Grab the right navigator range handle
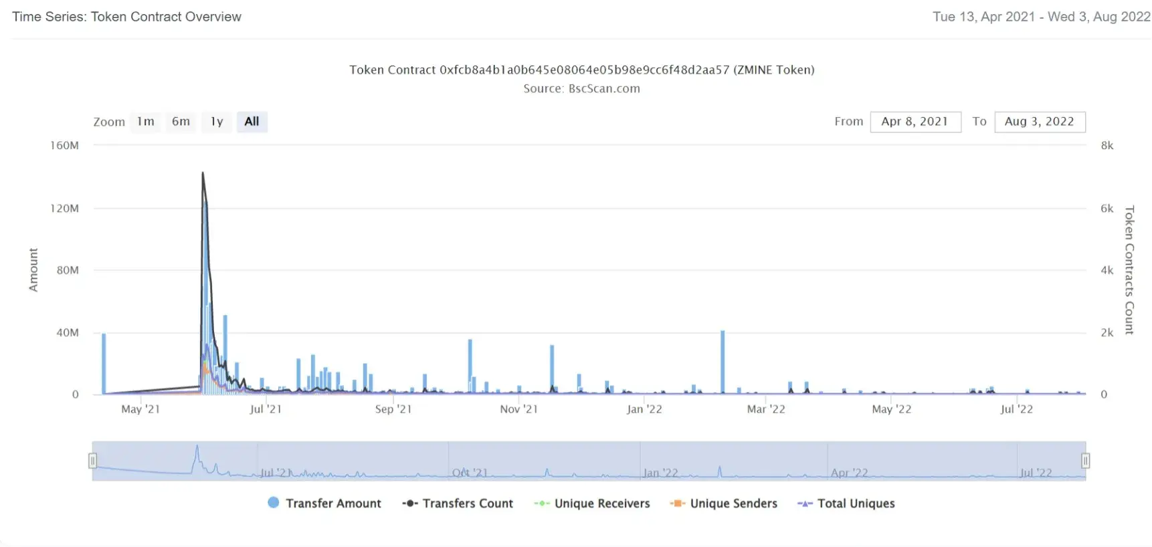The width and height of the screenshot is (1152, 547). (1086, 461)
